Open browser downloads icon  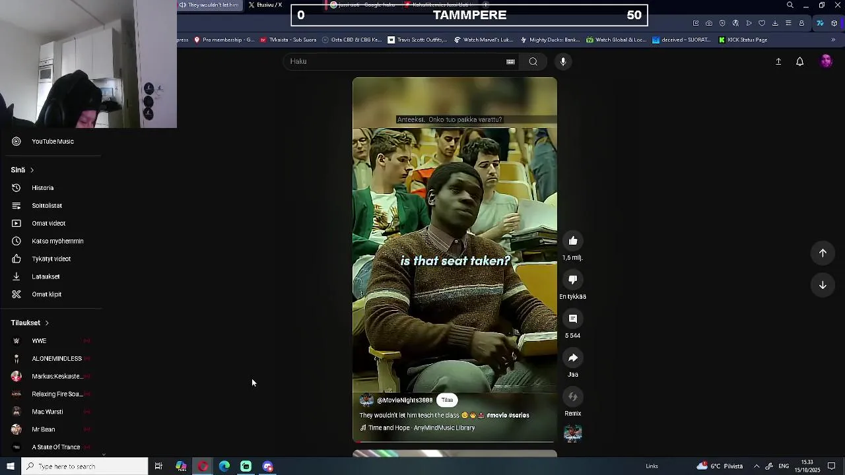click(x=775, y=23)
